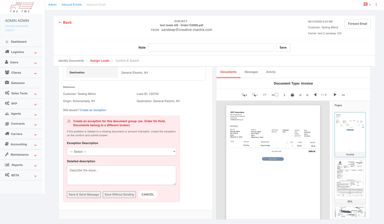Click the Logout link
The width and height of the screenshot is (384, 224).
(10, 30)
